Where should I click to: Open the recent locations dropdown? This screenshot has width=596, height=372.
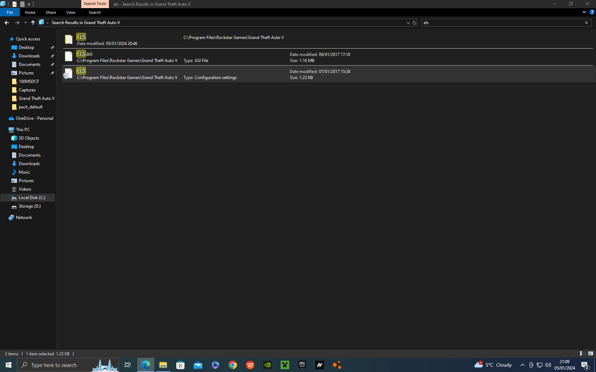click(26, 23)
